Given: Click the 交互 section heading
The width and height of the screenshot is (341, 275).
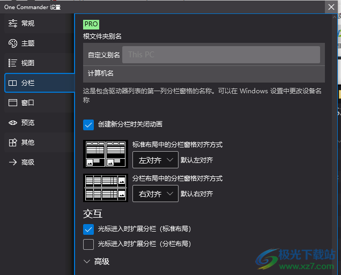Looking at the screenshot, I should pyautogui.click(x=93, y=214).
